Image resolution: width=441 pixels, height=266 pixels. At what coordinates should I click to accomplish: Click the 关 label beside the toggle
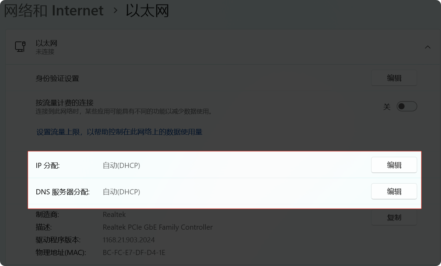387,107
